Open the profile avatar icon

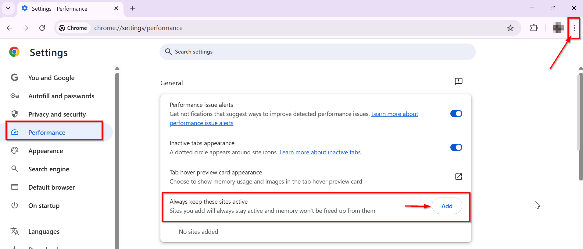click(x=558, y=28)
